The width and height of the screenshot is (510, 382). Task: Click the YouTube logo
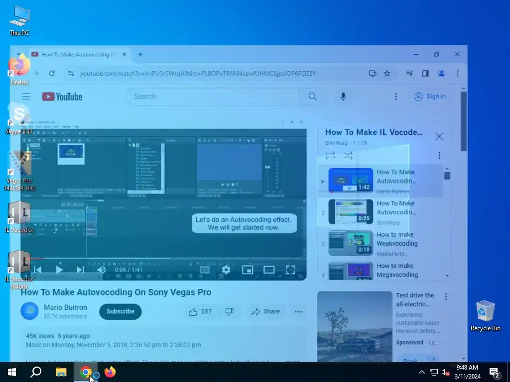[62, 96]
